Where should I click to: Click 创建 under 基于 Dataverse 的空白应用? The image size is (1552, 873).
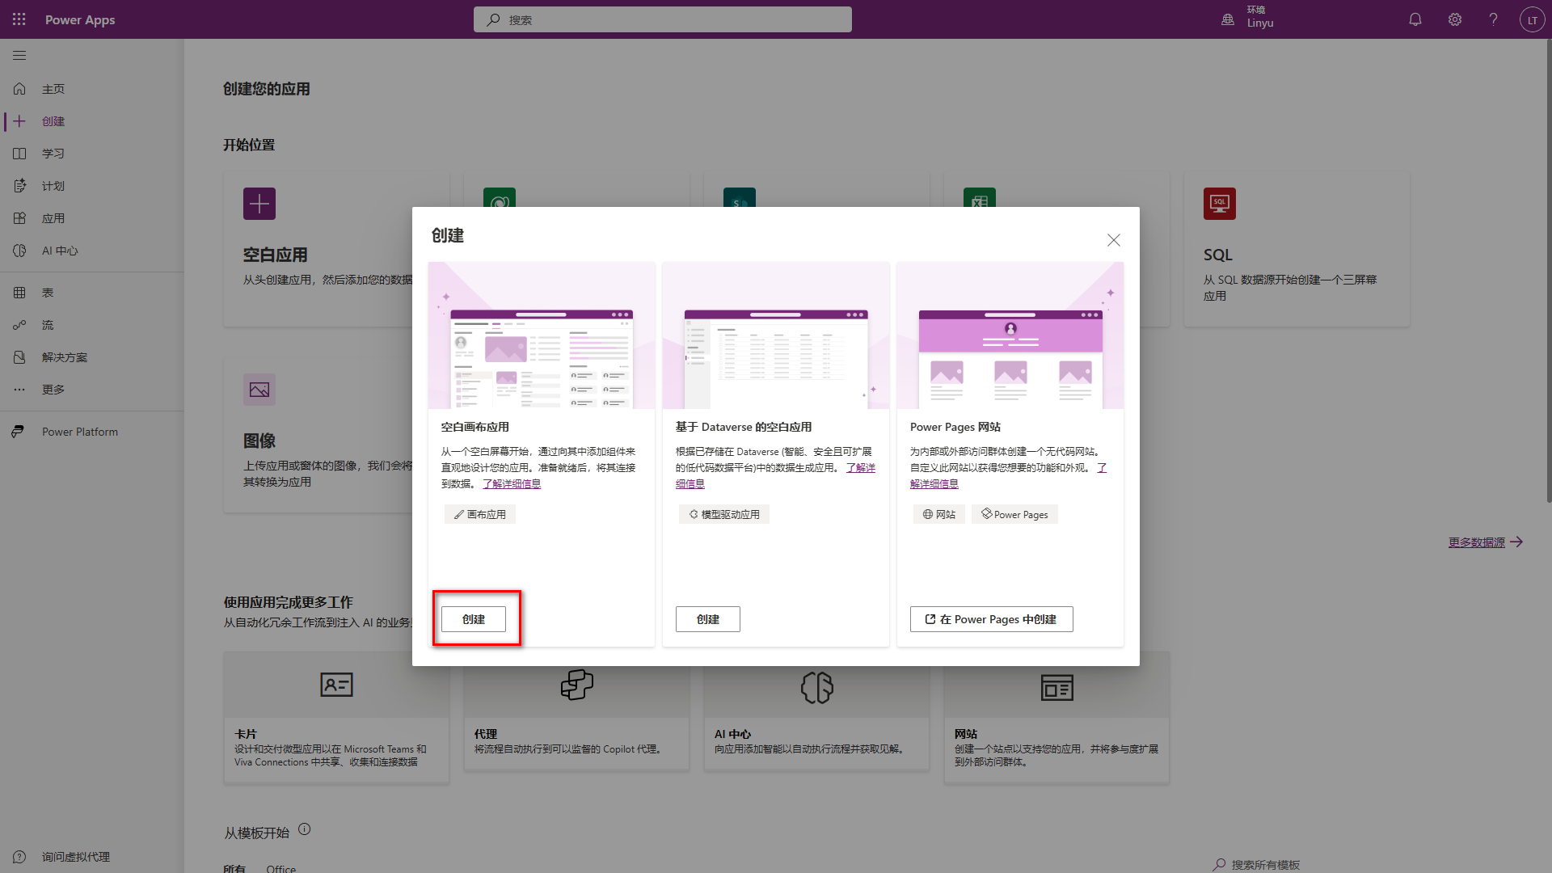(708, 619)
